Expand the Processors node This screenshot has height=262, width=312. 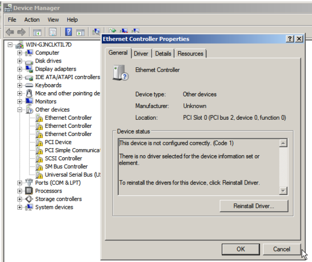pos(19,191)
